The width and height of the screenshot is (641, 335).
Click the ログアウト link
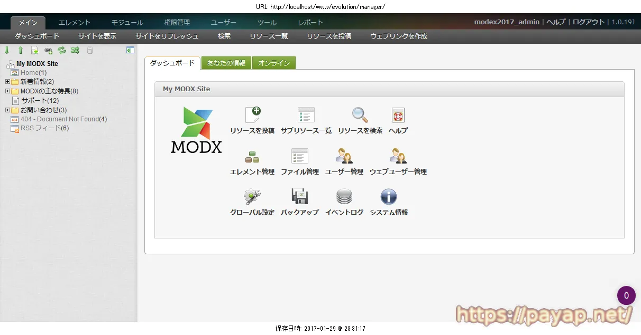tap(587, 22)
